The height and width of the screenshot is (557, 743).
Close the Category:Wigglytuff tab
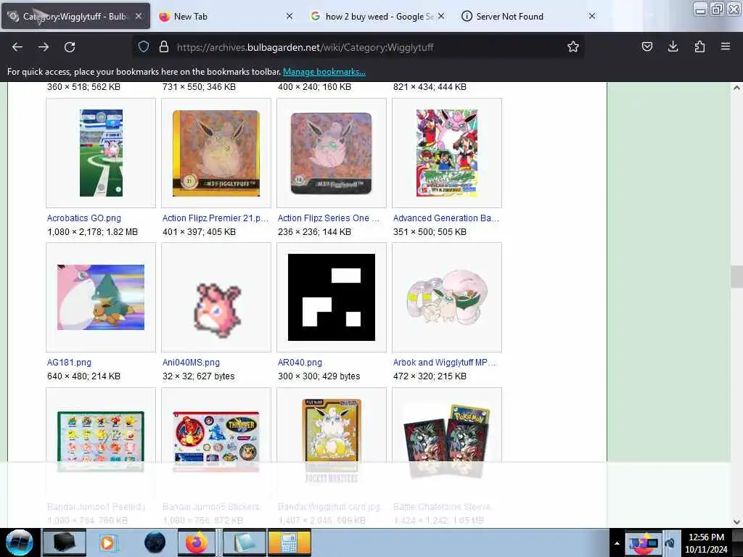tap(139, 16)
